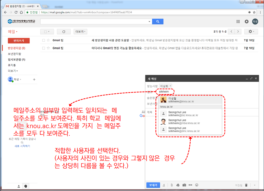Click the browser back arrow
The height and width of the screenshot is (191, 264).
click(5, 12)
